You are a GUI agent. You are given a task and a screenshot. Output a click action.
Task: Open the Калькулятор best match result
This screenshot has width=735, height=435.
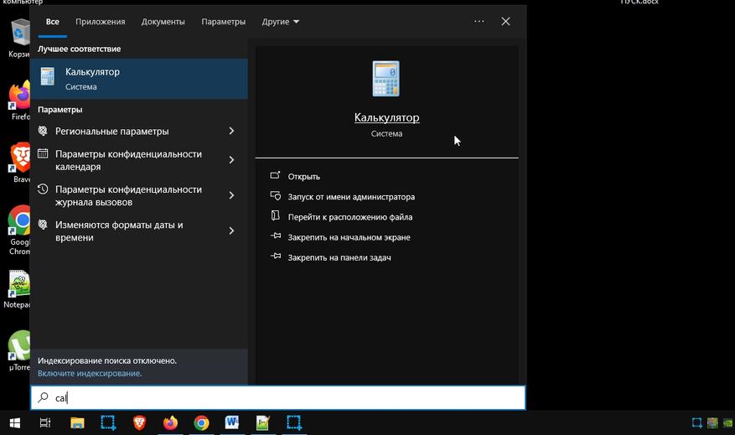[x=139, y=79]
